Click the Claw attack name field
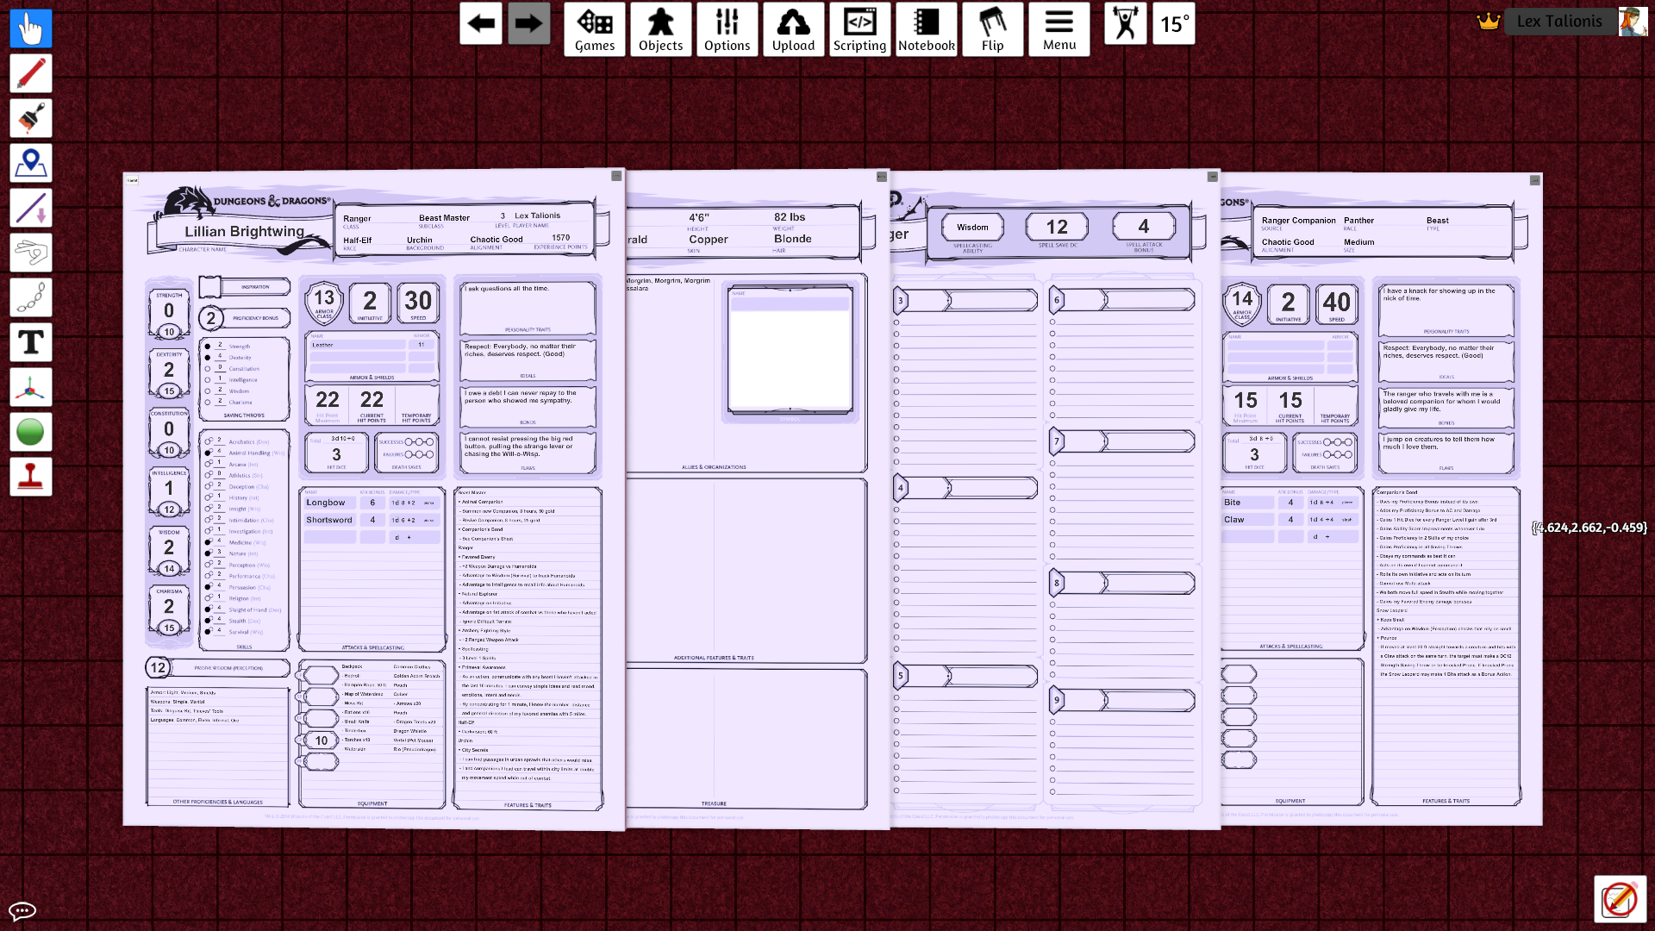The height and width of the screenshot is (931, 1655). (1247, 520)
